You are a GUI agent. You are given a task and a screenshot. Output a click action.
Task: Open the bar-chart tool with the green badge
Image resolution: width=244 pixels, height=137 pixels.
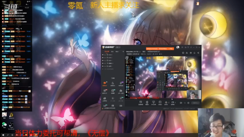(x=105, y=106)
